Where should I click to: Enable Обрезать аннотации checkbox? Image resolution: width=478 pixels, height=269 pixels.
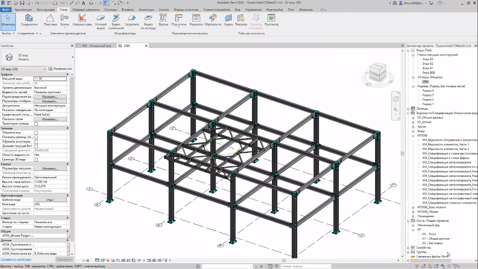(36, 142)
